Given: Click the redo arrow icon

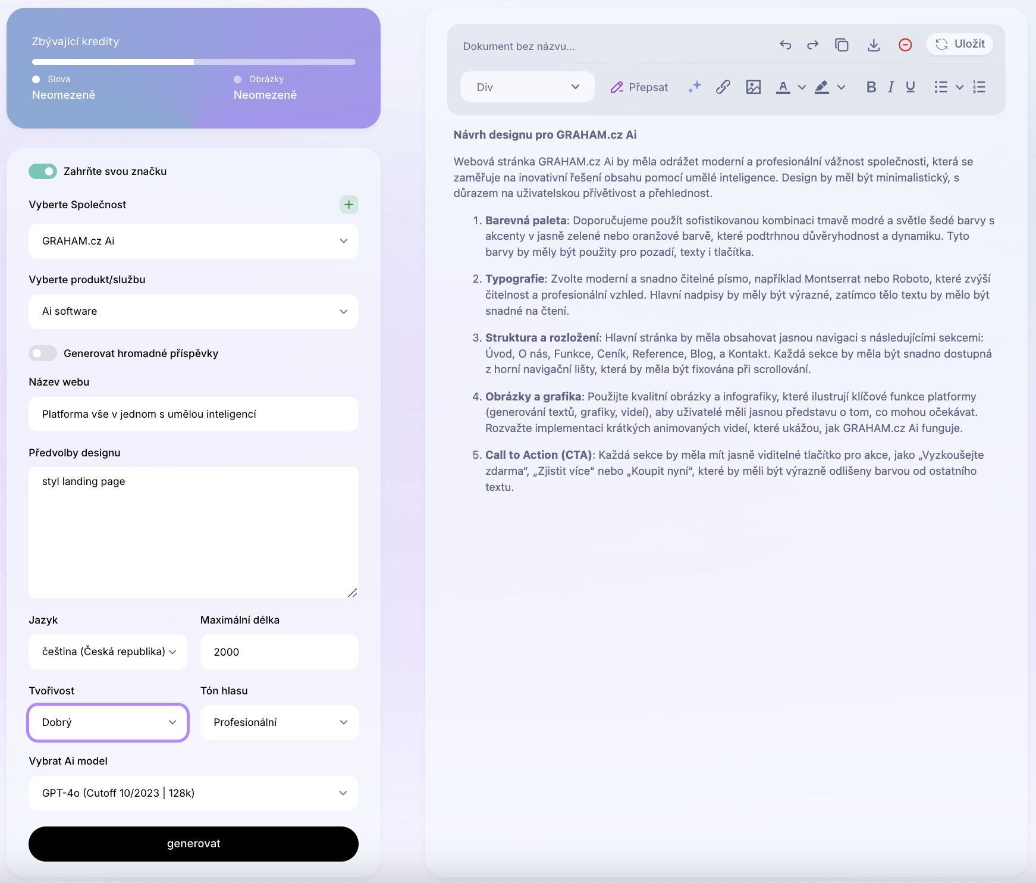Looking at the screenshot, I should 812,45.
